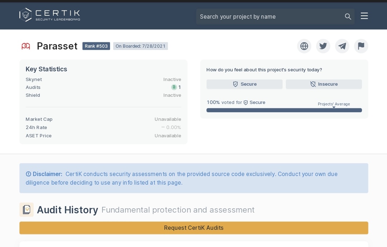Click the vote percentage progress bar
Image resolution: width=387 pixels, height=247 pixels.
[x=284, y=110]
